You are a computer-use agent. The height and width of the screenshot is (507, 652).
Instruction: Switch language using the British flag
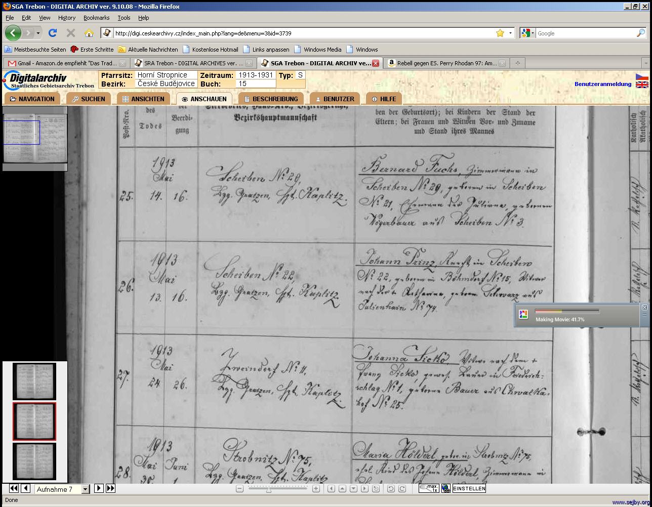[x=642, y=85]
